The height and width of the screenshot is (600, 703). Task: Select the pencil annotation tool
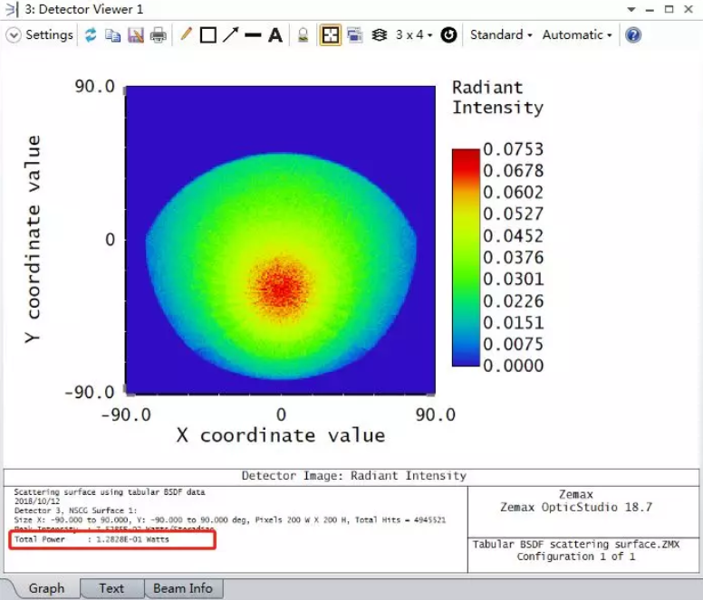pyautogui.click(x=186, y=35)
